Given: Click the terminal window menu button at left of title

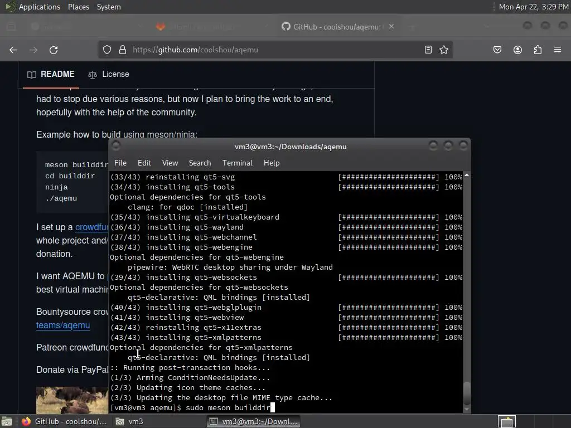Looking at the screenshot, I should [x=116, y=145].
